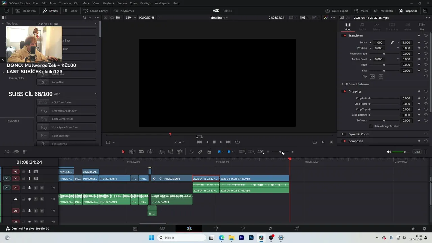This screenshot has height=243, width=432.
Task: Adjust the timeline zoom slider handle
Action: (x=280, y=152)
